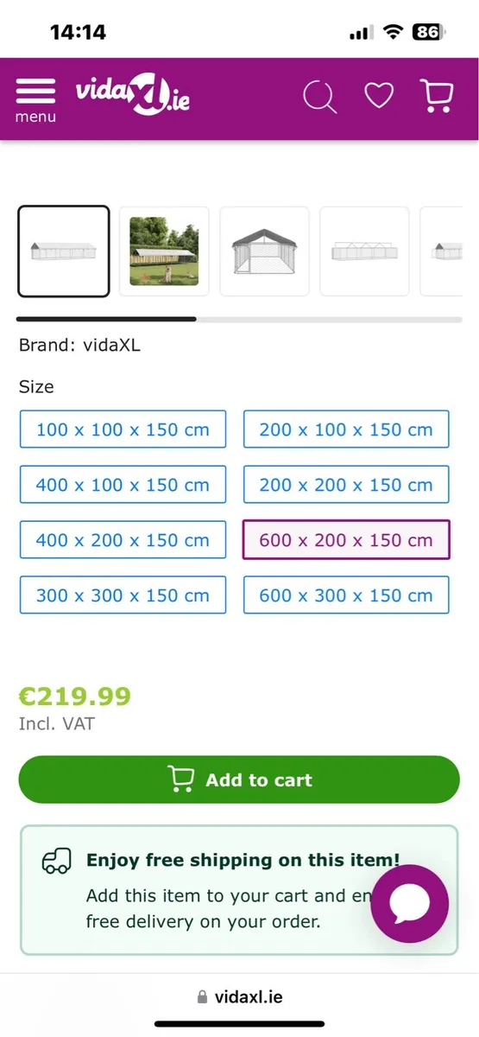Choose the 200 x 200 x 150 cm option
Screen dimensions: 479x1037
(346, 485)
